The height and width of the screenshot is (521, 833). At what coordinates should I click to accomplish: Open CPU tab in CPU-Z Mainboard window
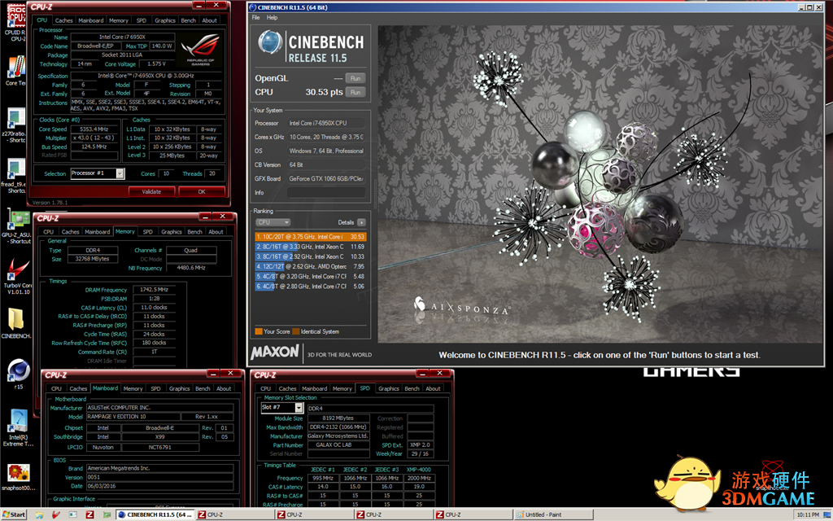(56, 388)
